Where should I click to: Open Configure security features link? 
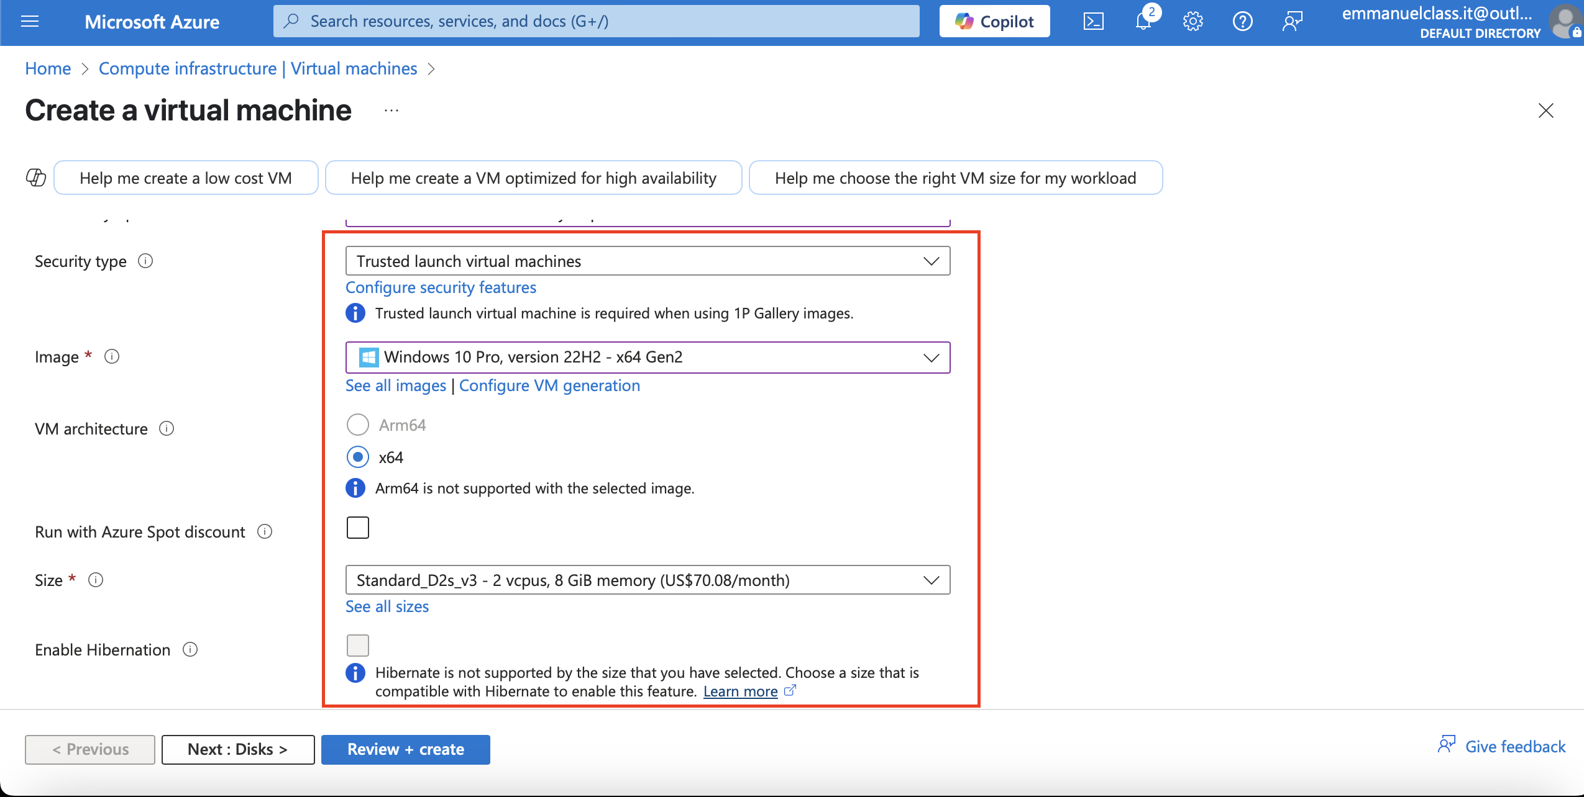point(441,287)
